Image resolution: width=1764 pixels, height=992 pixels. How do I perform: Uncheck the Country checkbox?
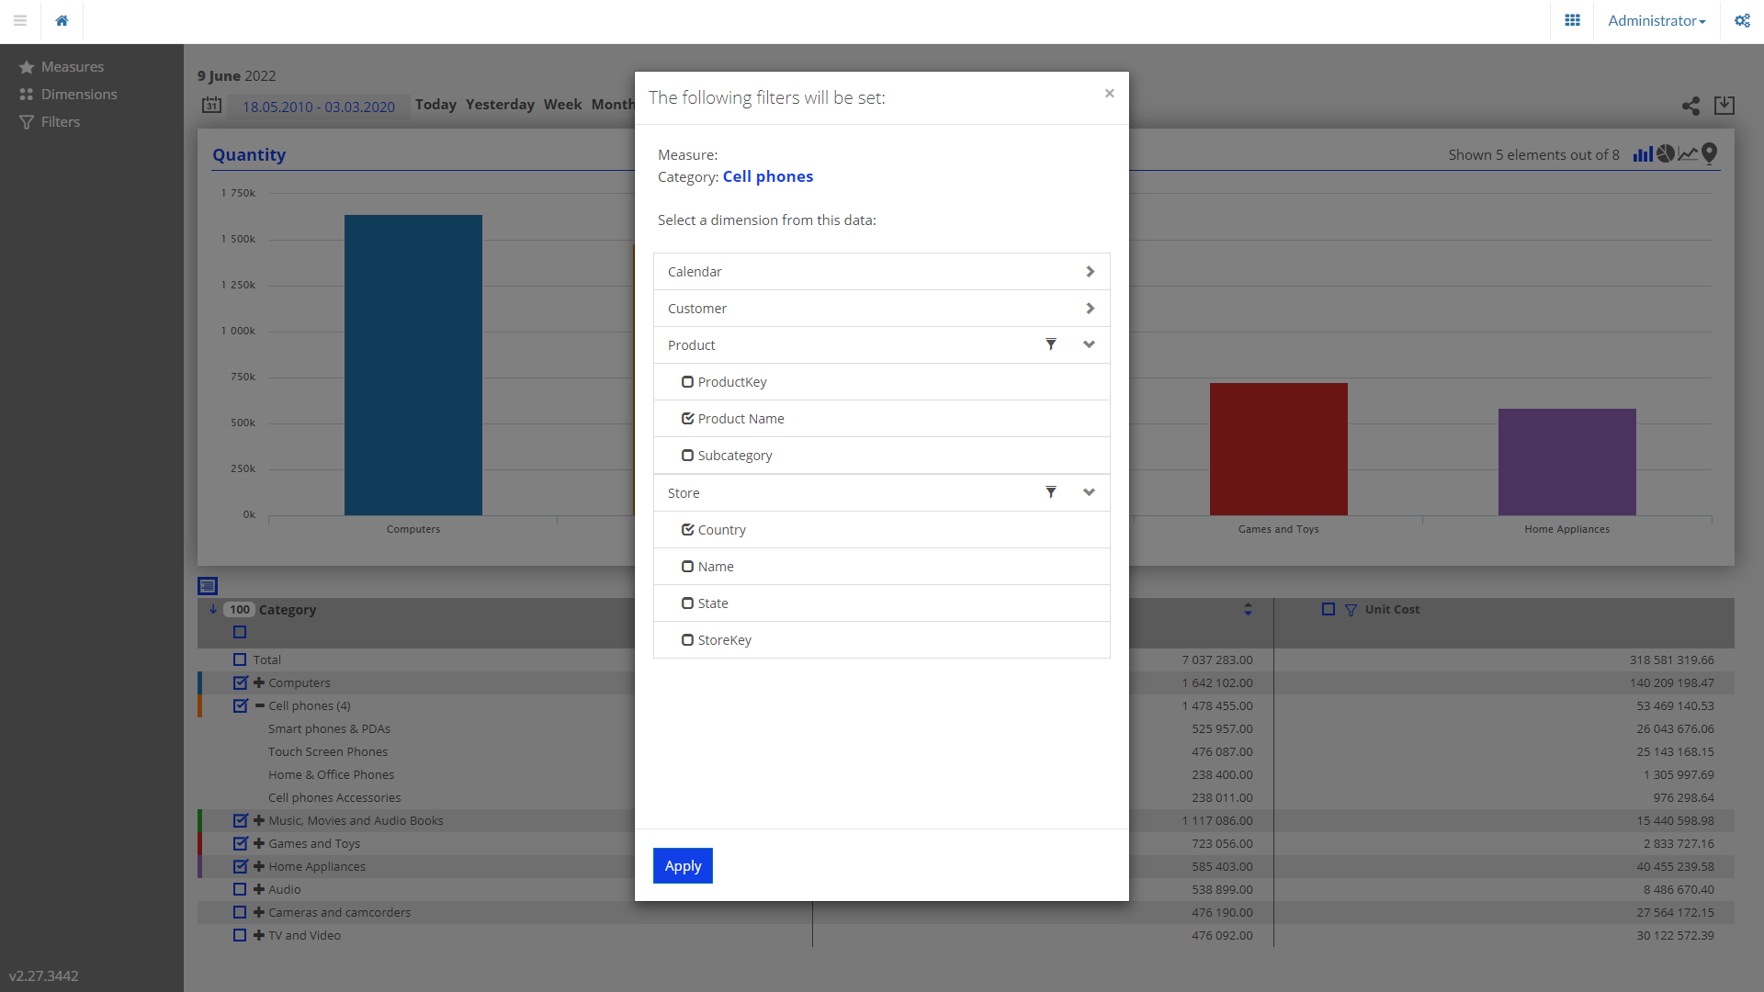click(687, 530)
